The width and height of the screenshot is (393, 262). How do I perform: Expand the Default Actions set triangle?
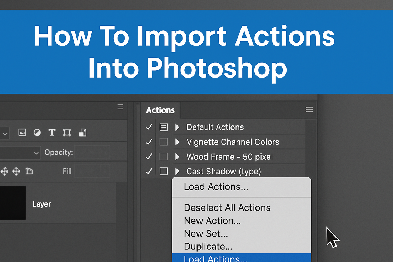click(177, 127)
